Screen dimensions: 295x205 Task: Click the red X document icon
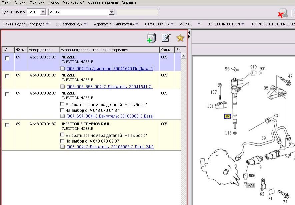pyautogui.click(x=283, y=13)
